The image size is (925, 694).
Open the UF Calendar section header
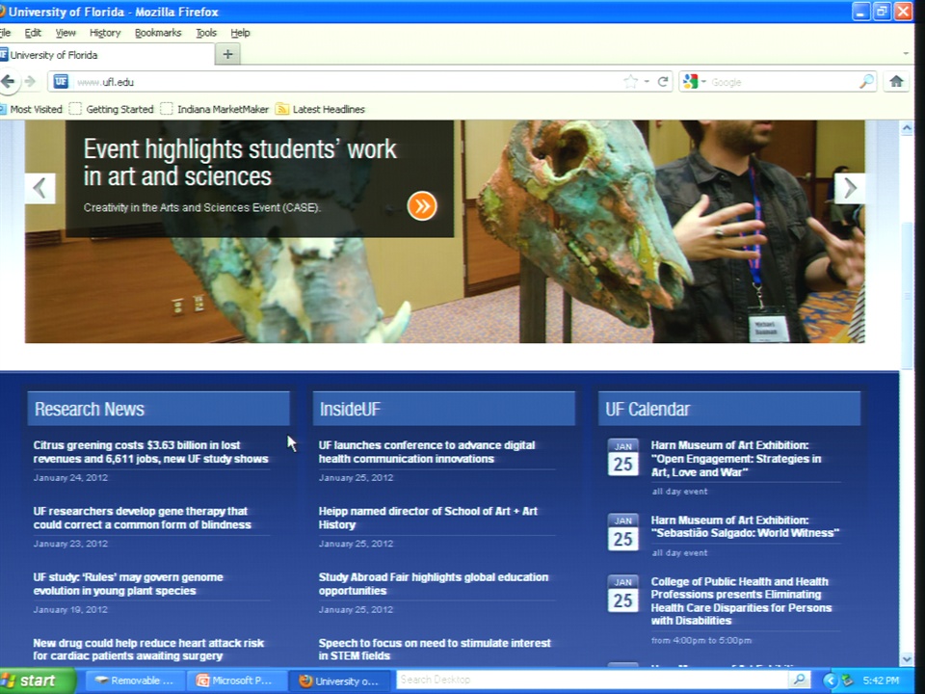pyautogui.click(x=729, y=409)
